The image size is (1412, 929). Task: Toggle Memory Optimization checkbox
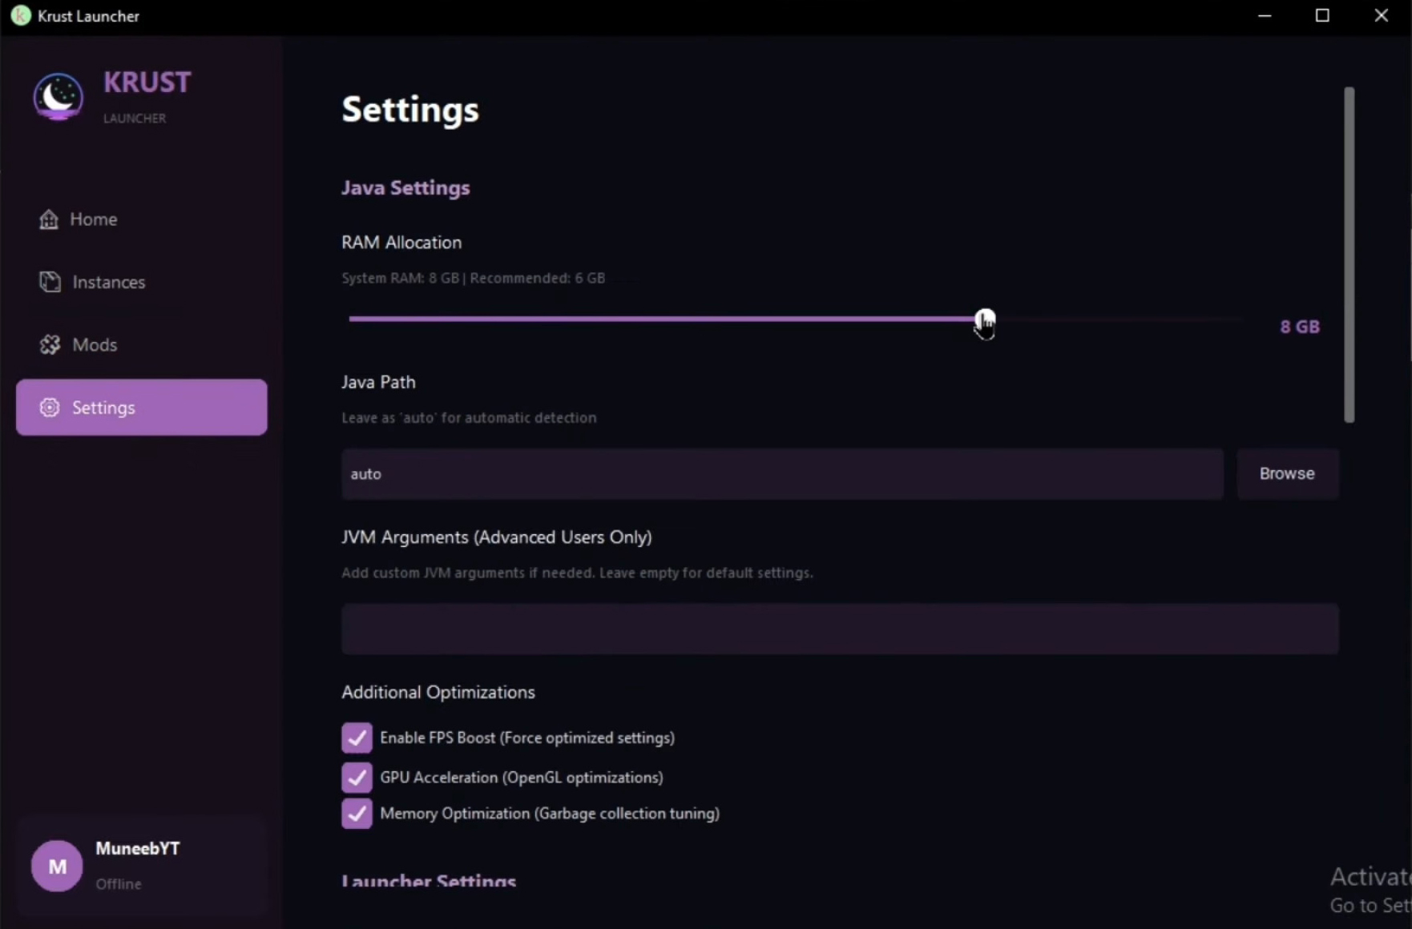pyautogui.click(x=357, y=814)
